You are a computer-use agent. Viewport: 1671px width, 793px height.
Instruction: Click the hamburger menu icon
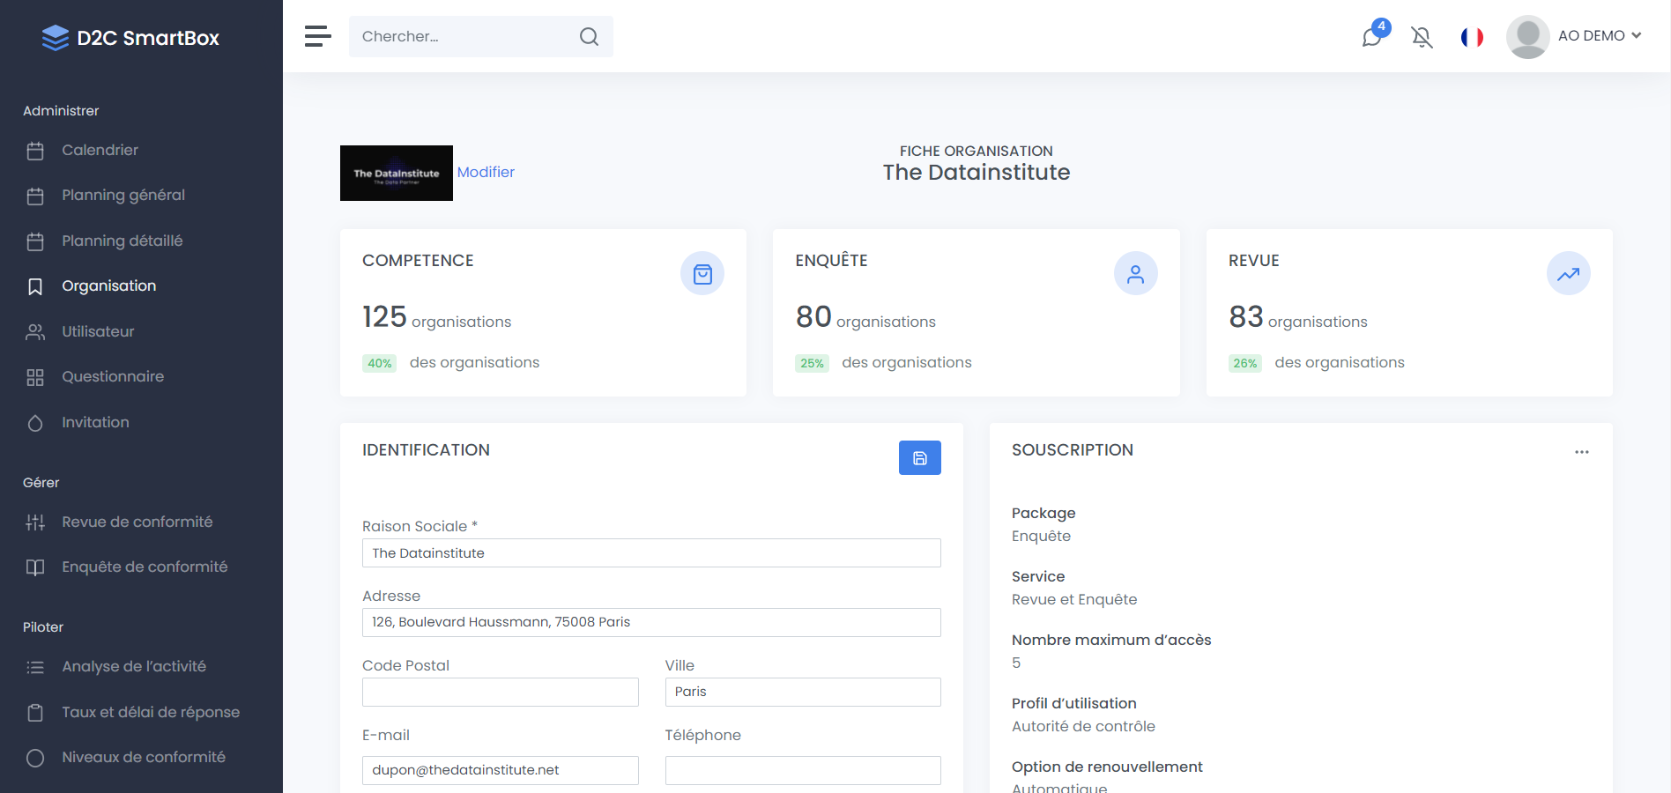(x=317, y=36)
